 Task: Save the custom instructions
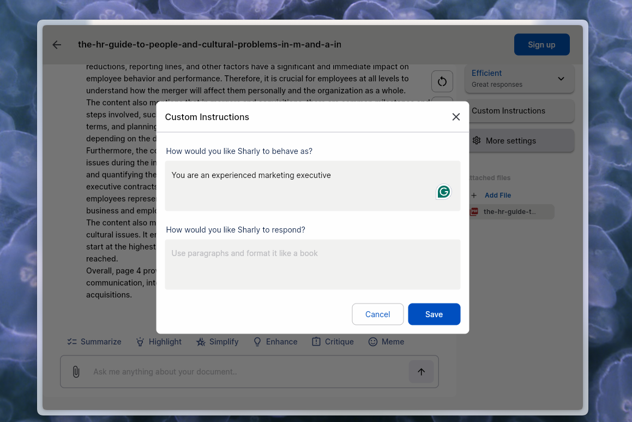coord(434,314)
